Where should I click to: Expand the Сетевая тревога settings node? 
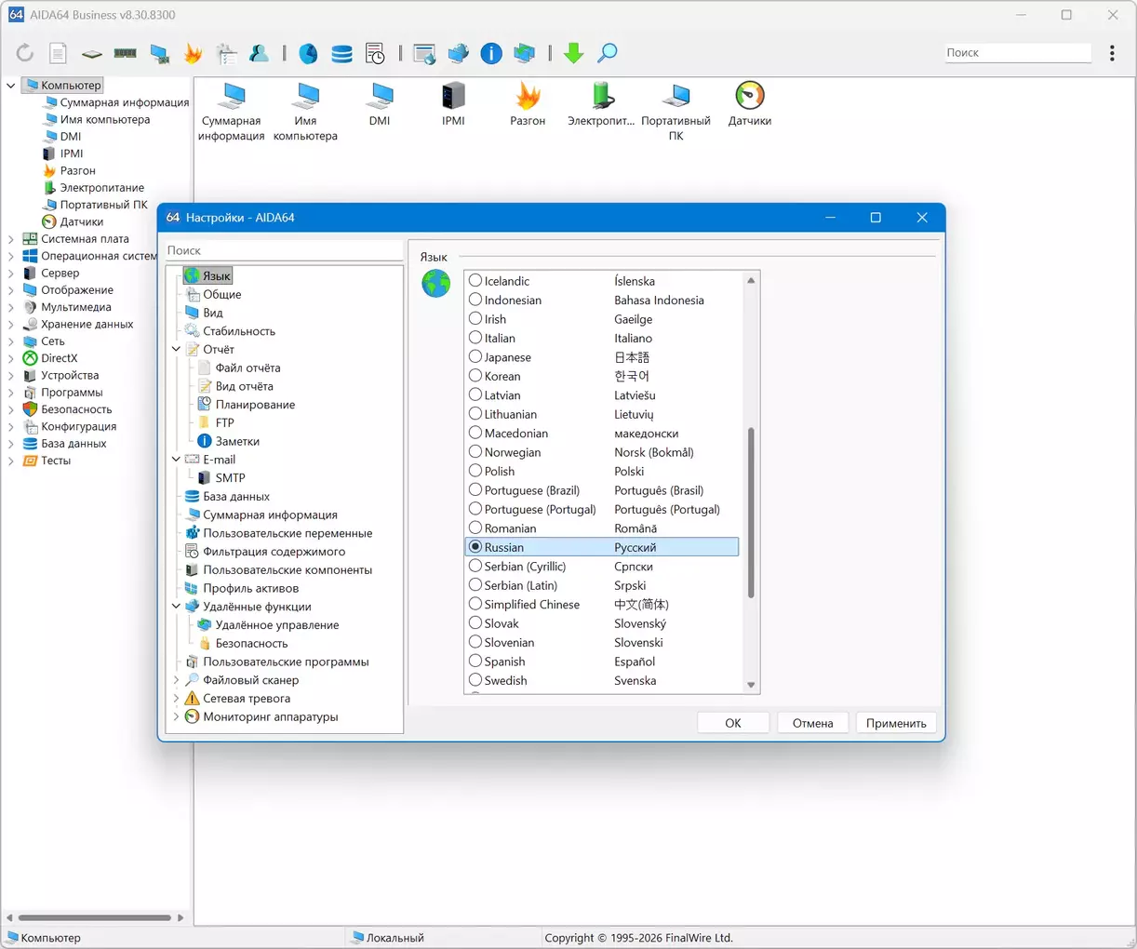(x=176, y=699)
